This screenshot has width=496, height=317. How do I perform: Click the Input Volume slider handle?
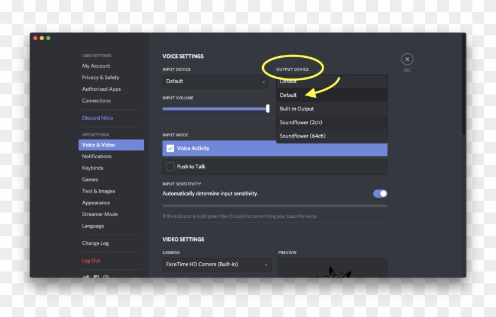point(267,109)
